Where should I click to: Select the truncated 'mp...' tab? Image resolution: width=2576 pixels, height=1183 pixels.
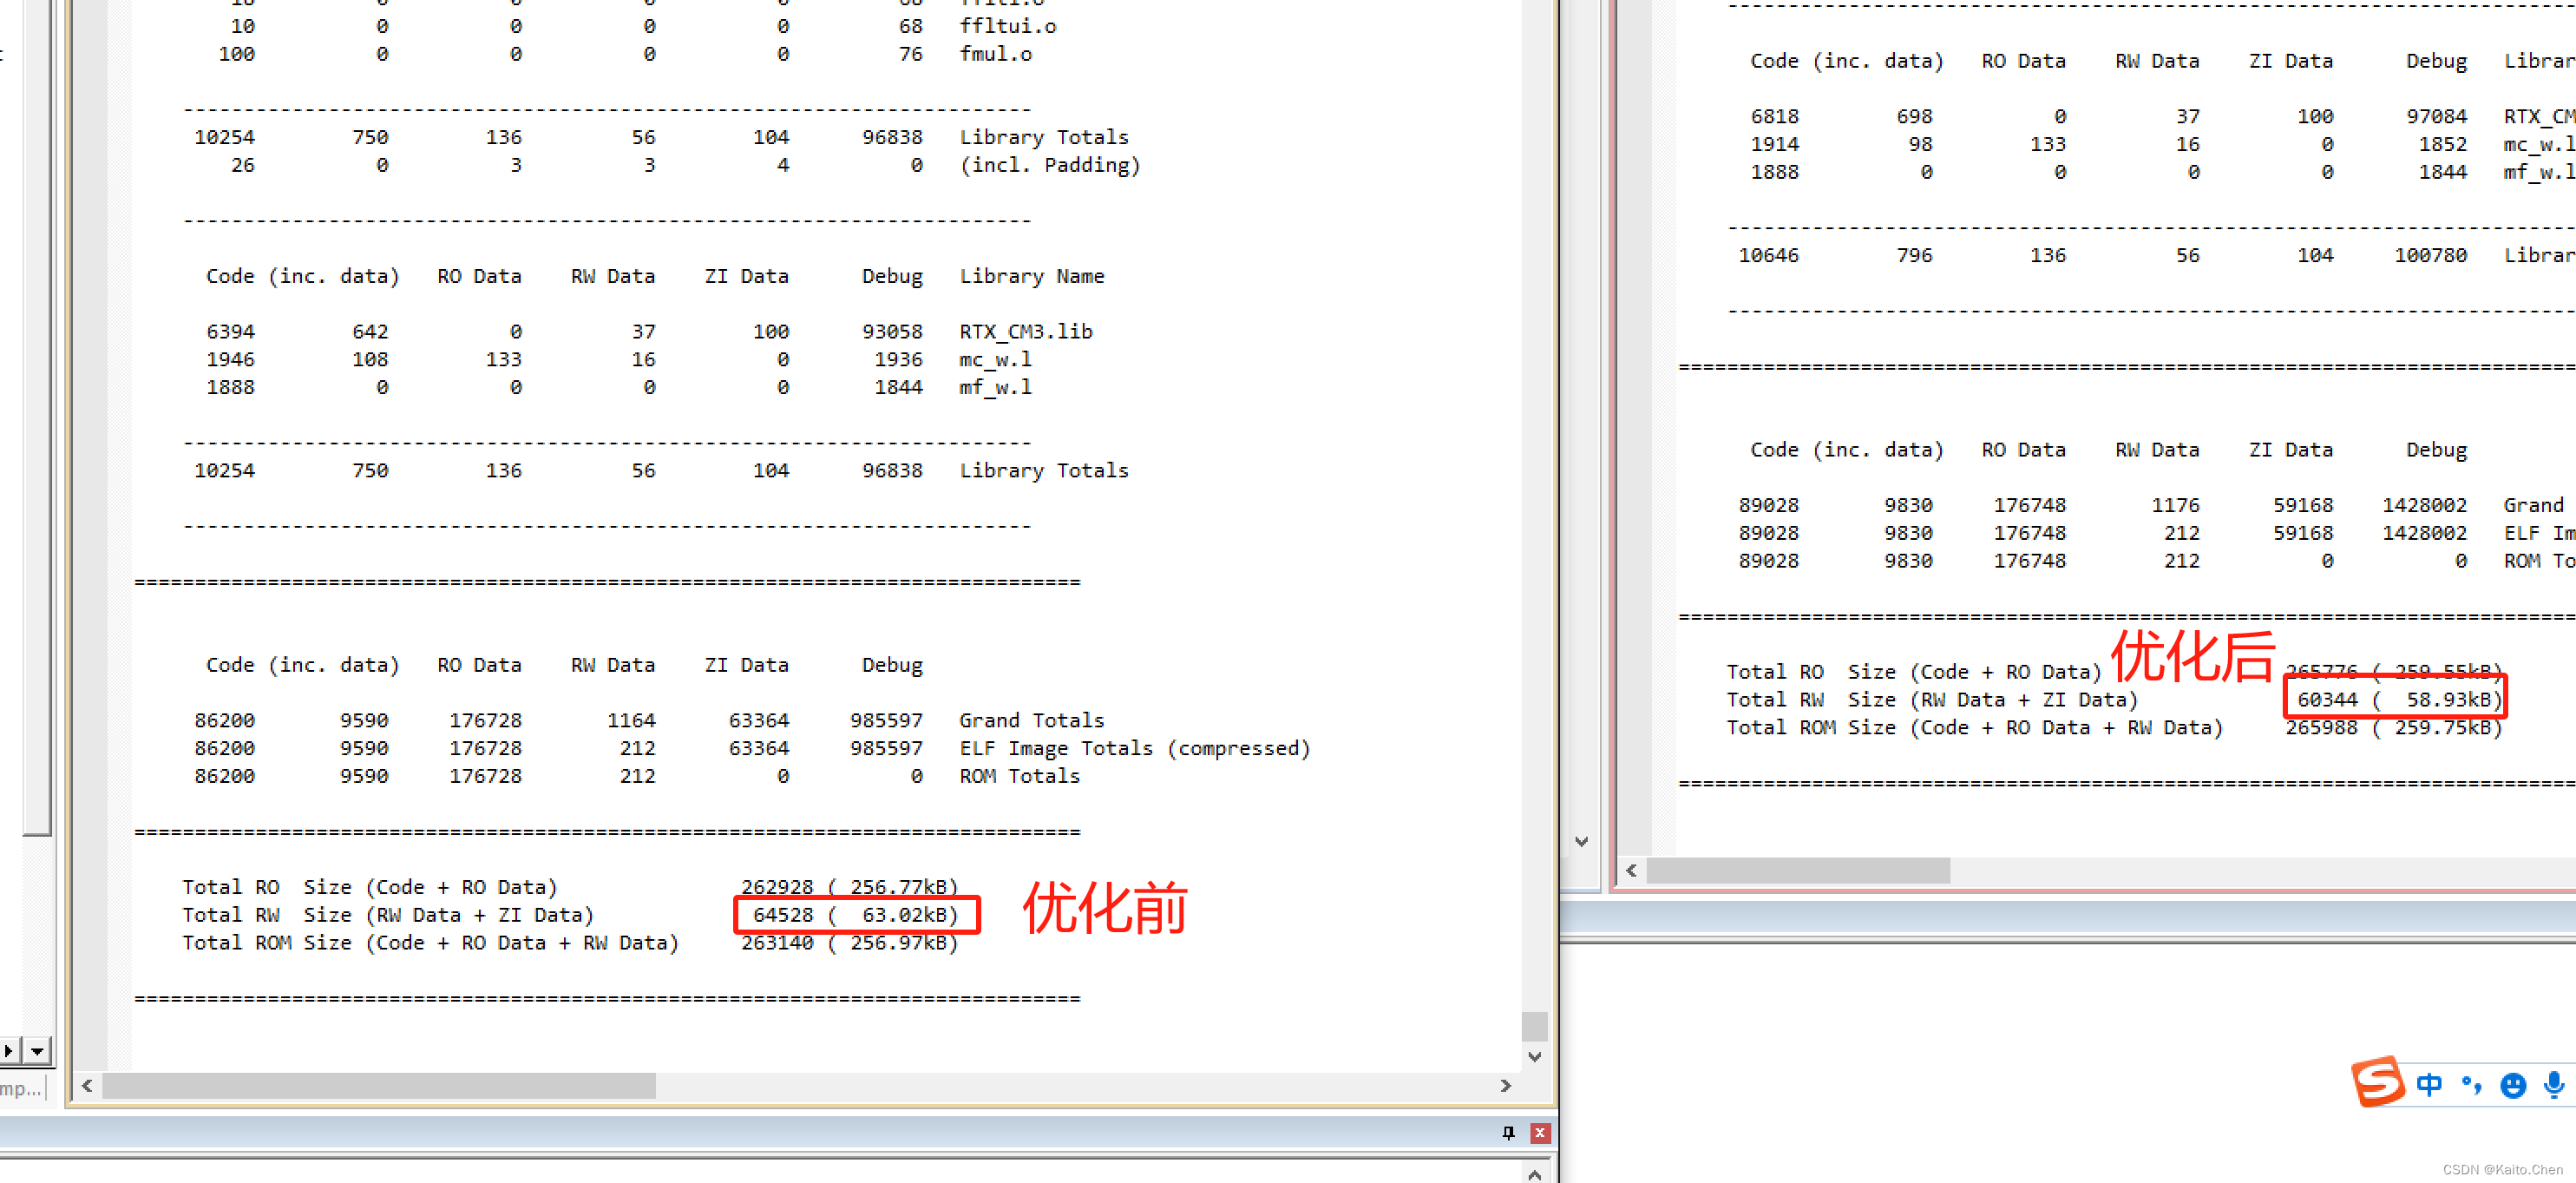coord(21,1088)
